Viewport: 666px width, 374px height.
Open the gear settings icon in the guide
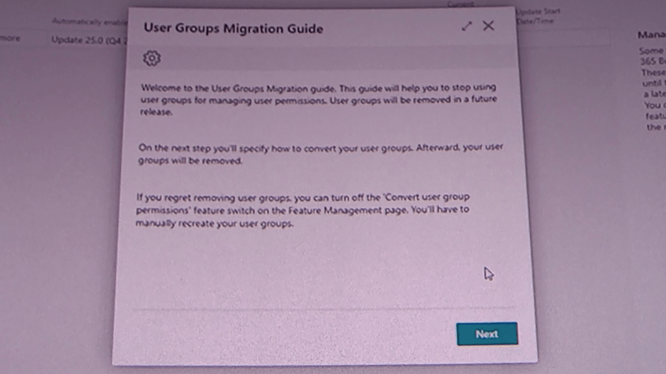[x=152, y=58]
